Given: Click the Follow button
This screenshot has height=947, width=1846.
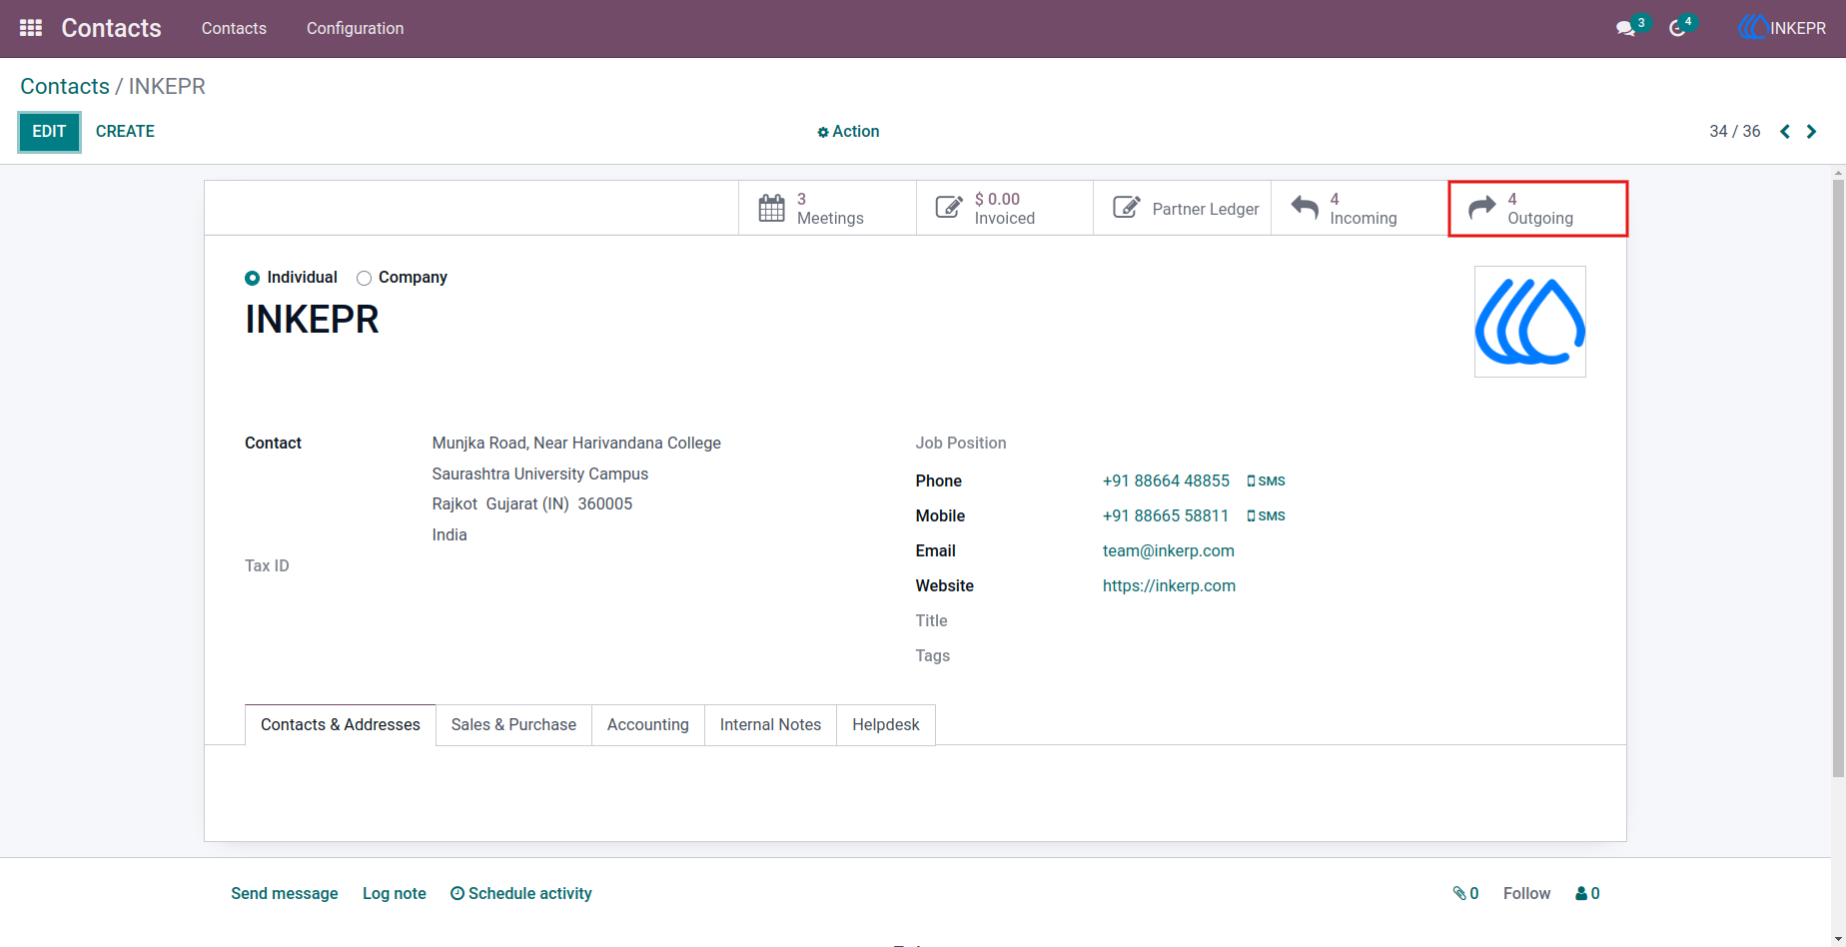Looking at the screenshot, I should [x=1526, y=893].
